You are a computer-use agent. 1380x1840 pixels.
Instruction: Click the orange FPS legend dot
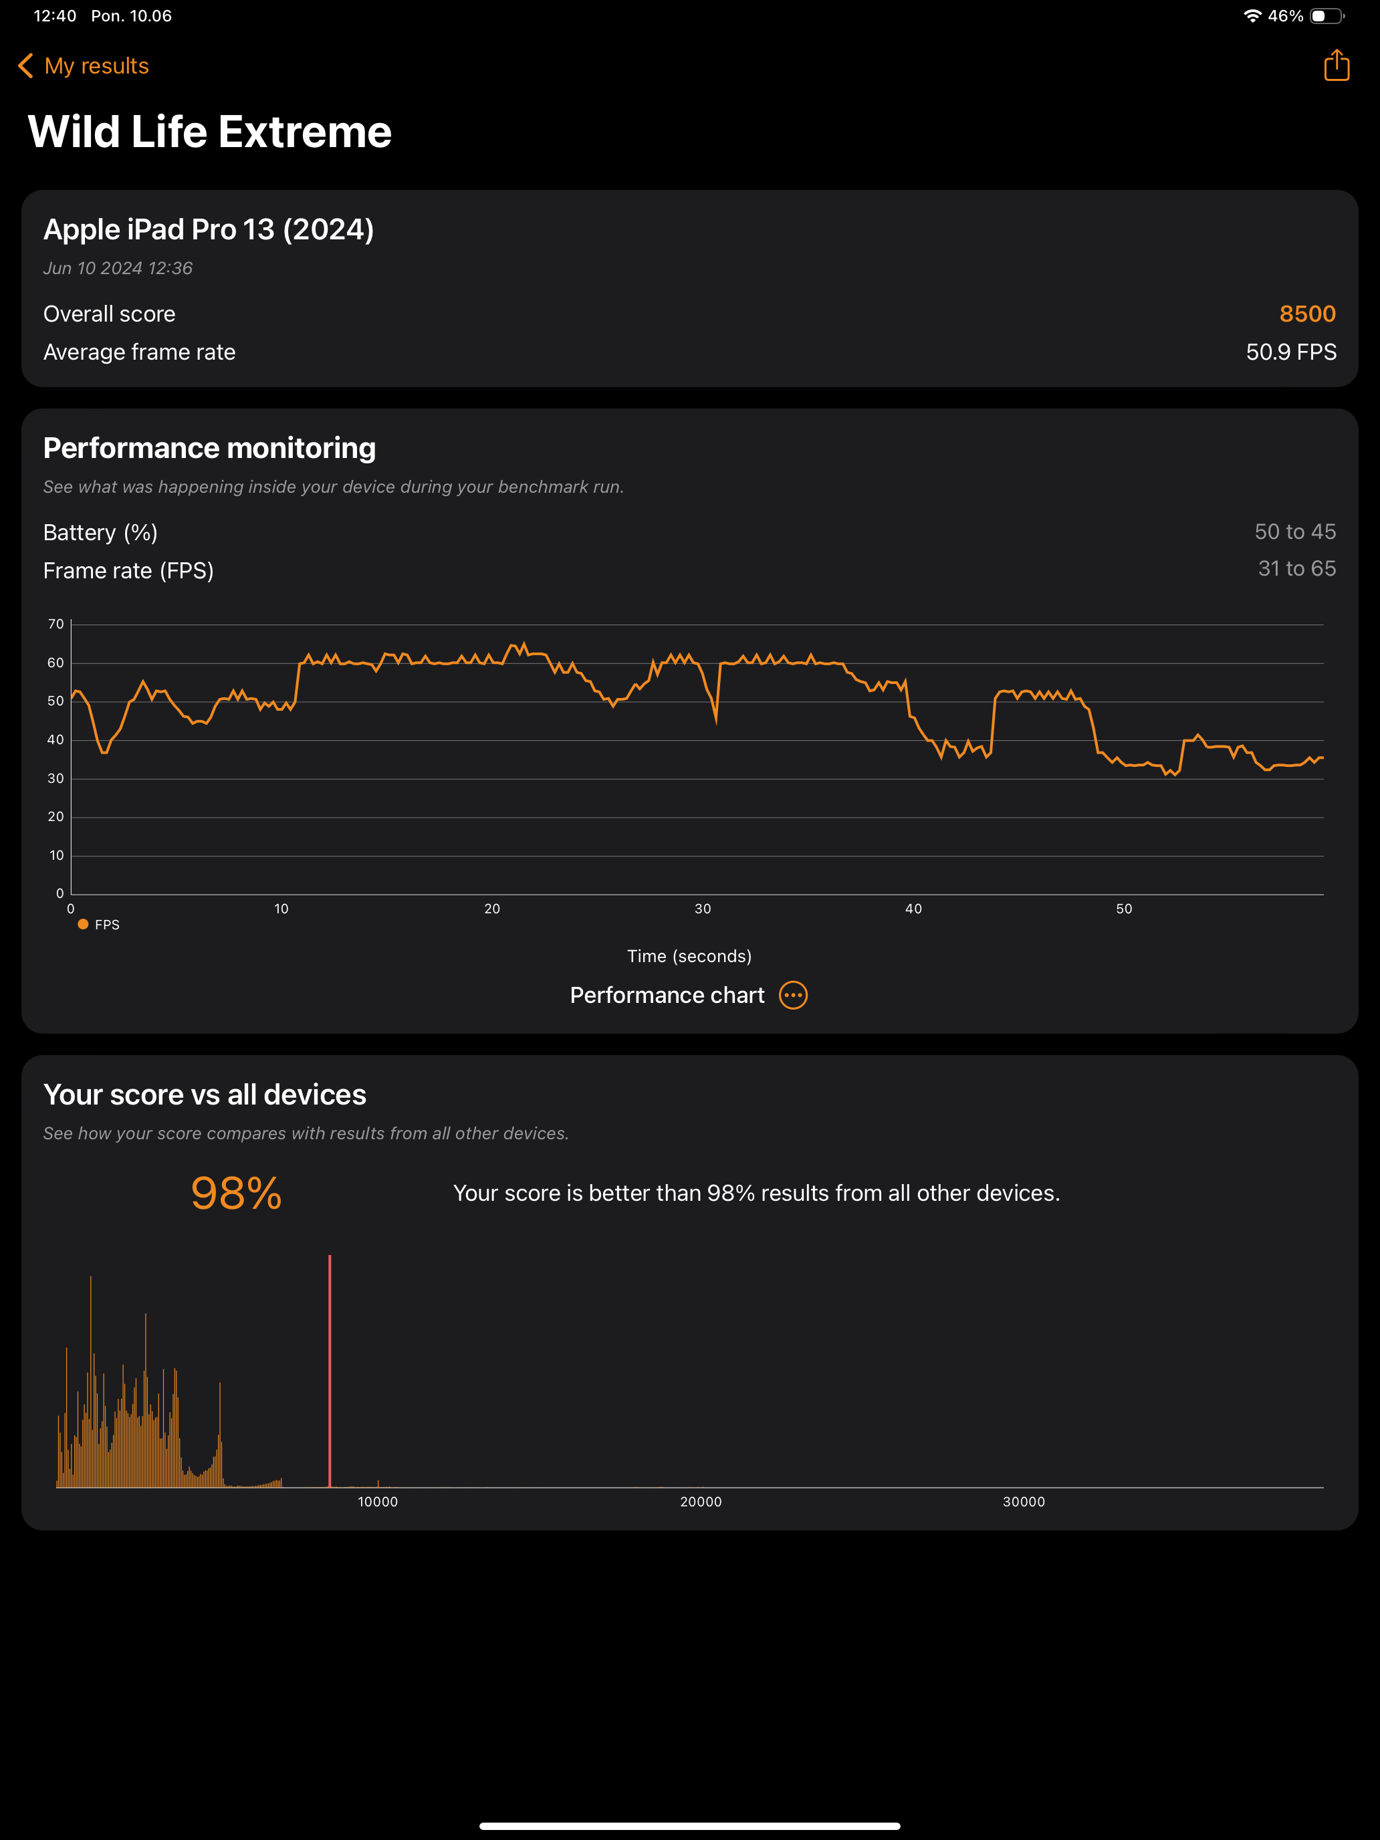pyautogui.click(x=83, y=924)
